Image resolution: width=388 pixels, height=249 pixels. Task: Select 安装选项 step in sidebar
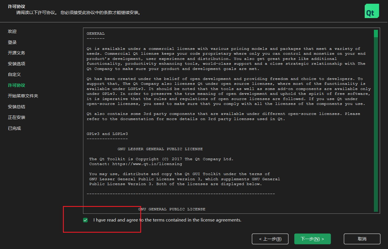[x=17, y=64]
